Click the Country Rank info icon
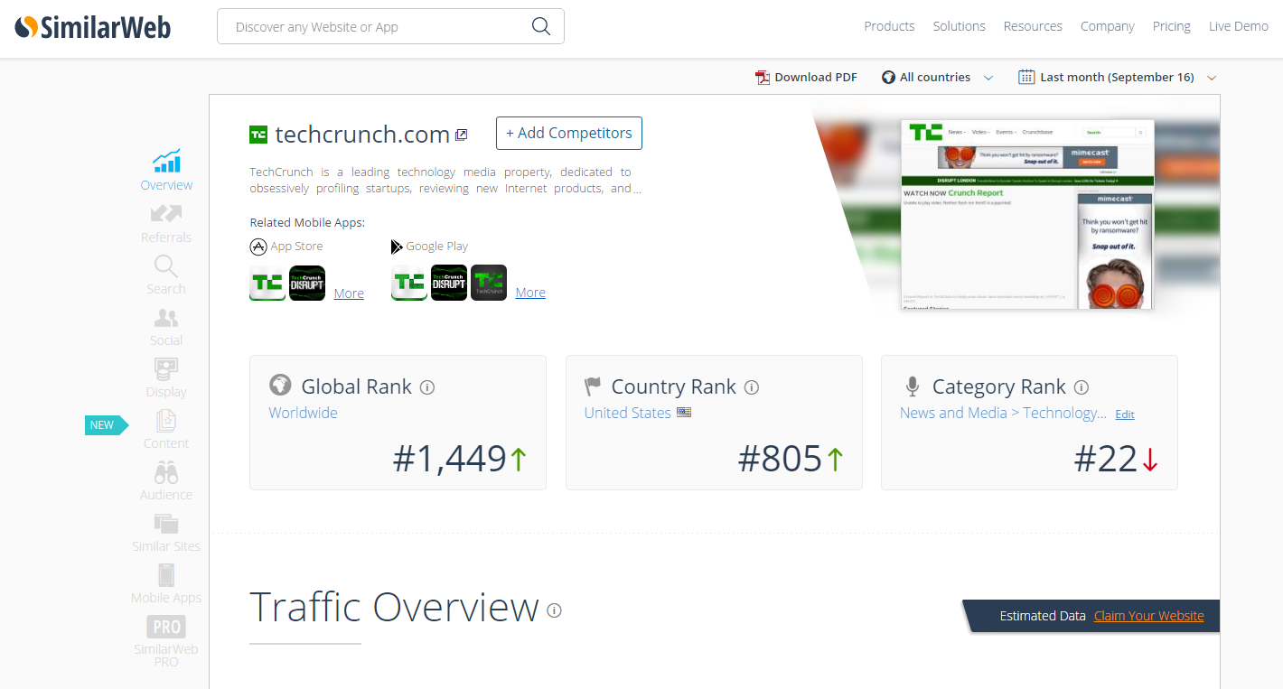This screenshot has height=689, width=1283. [752, 387]
